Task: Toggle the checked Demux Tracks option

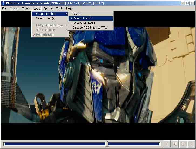Action: (x=91, y=18)
